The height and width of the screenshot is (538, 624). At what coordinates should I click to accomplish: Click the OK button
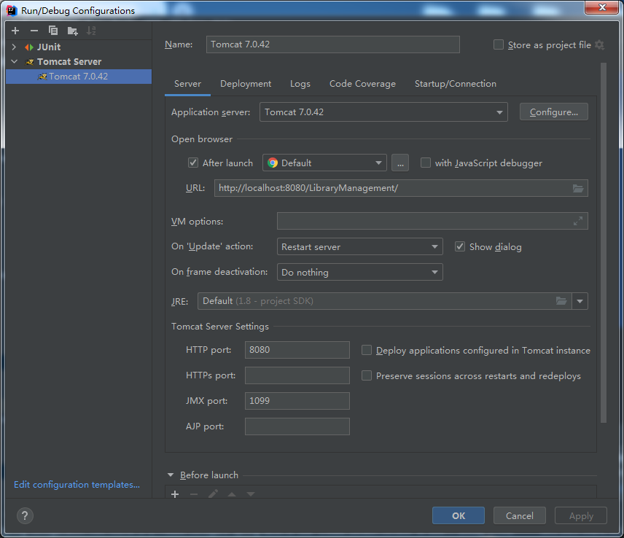[x=459, y=515]
